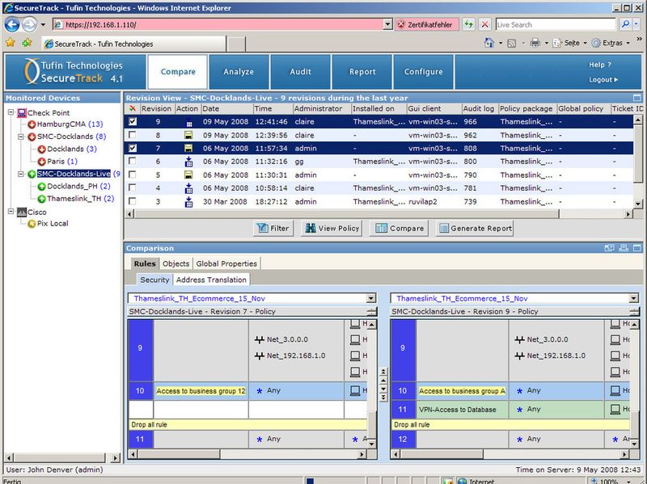Click the revision table horizontal scrollbar
647x484 pixels.
click(x=378, y=214)
